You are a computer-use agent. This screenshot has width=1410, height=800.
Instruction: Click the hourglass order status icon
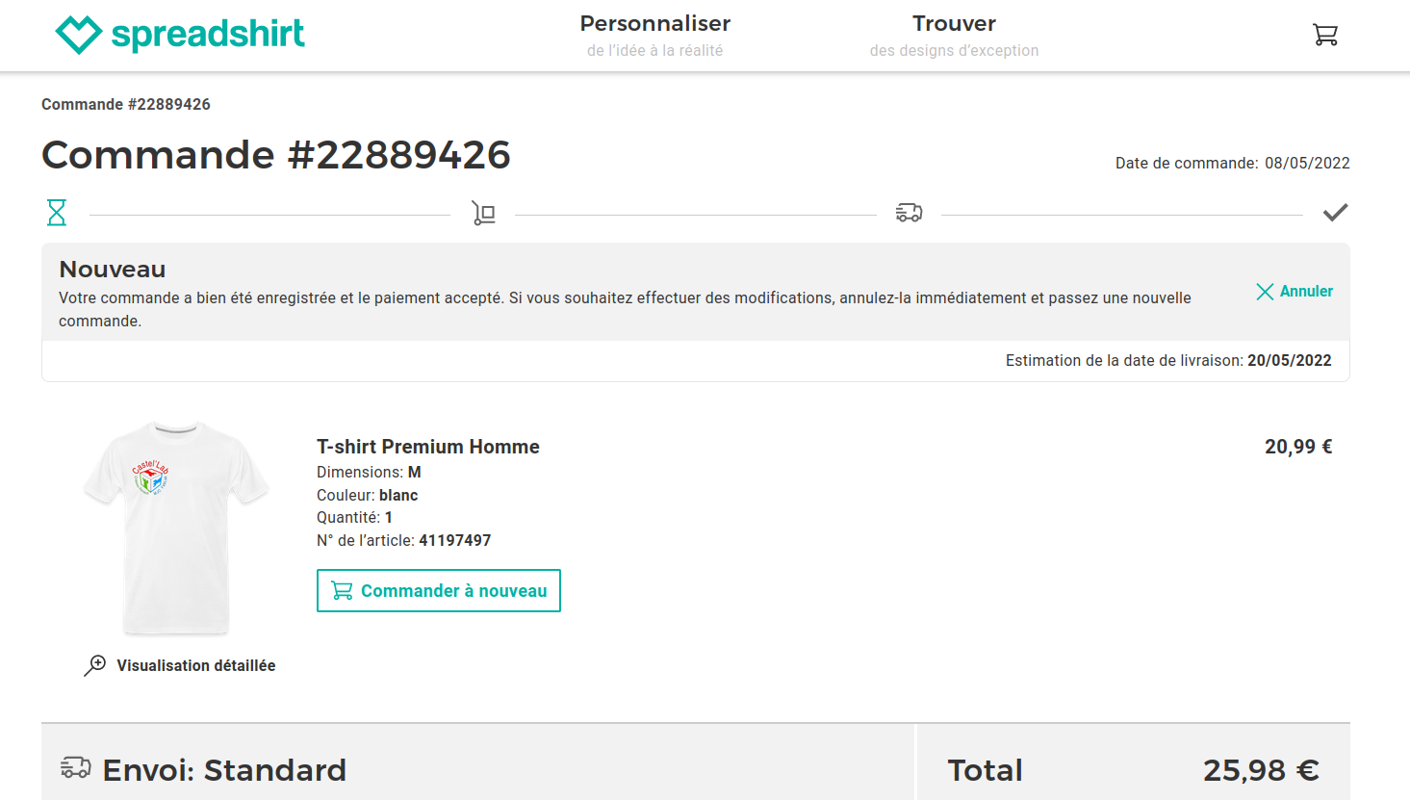(57, 213)
